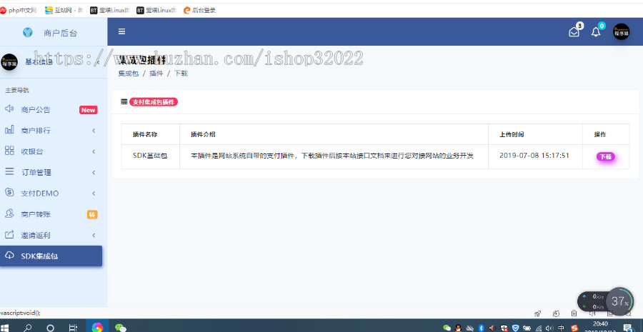
Task: Open the first 宝塔Linux bookmark
Action: pos(110,10)
